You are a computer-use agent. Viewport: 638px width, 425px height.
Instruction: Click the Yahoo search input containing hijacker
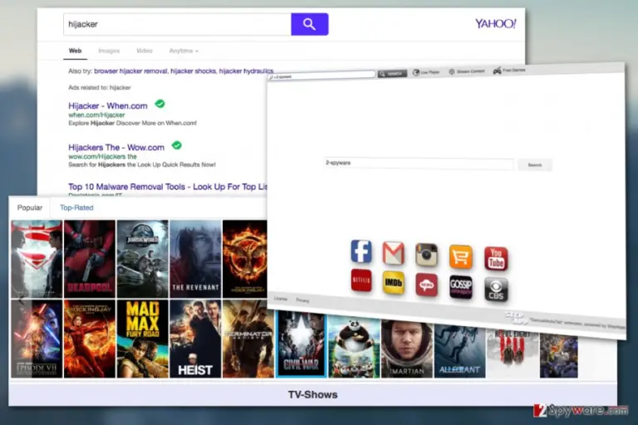pos(178,24)
